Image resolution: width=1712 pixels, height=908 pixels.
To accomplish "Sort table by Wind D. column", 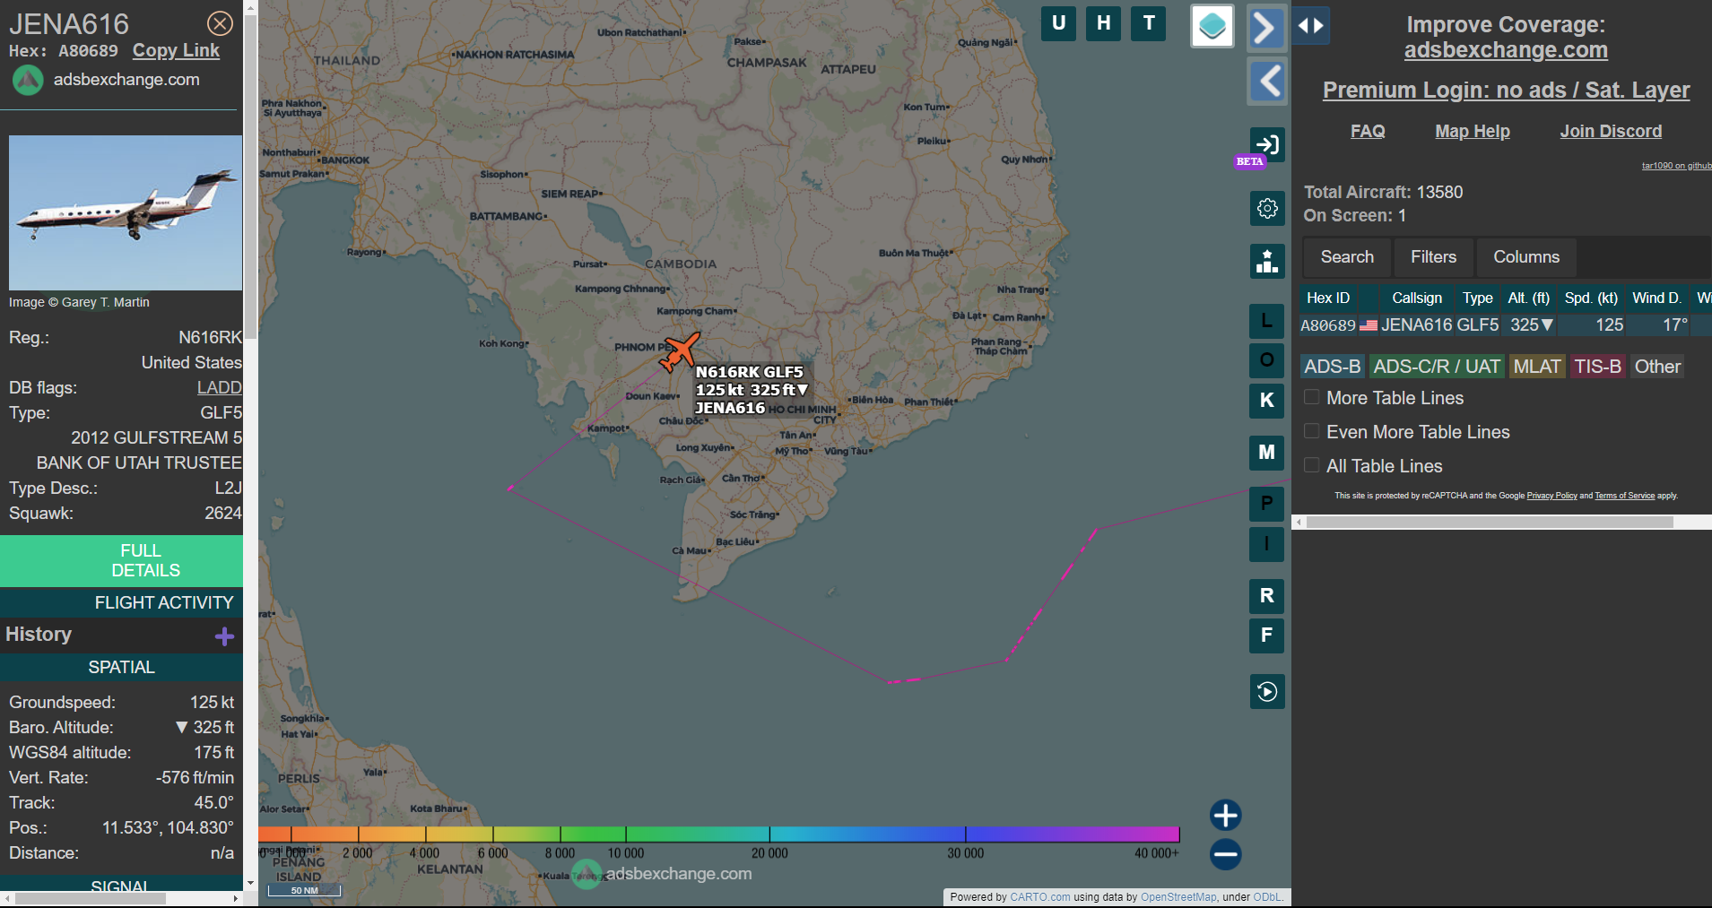I will click(1656, 298).
